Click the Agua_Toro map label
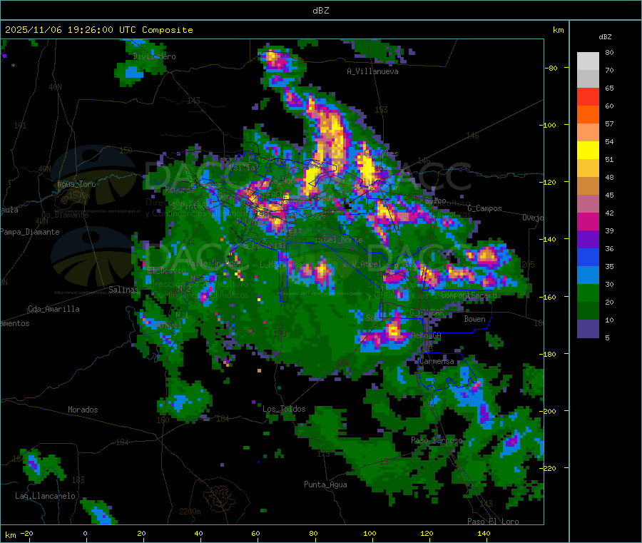 [76, 184]
